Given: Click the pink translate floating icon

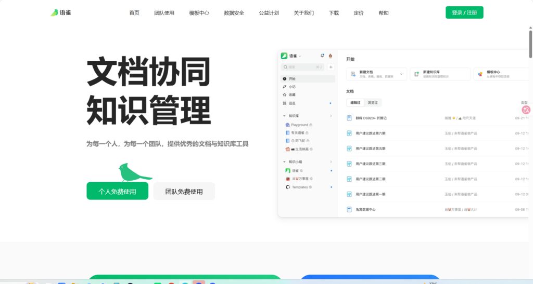Looking at the screenshot, I should point(526,110).
